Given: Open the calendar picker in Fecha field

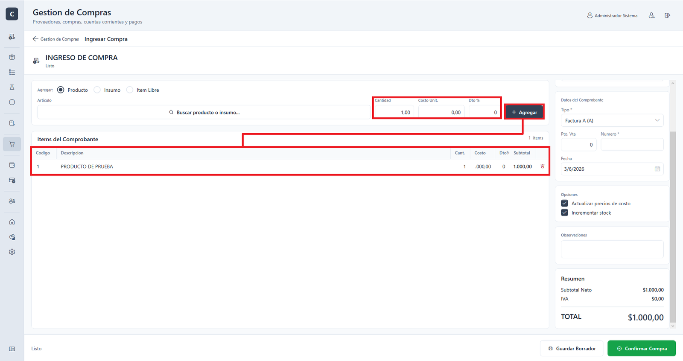Looking at the screenshot, I should (x=657, y=169).
